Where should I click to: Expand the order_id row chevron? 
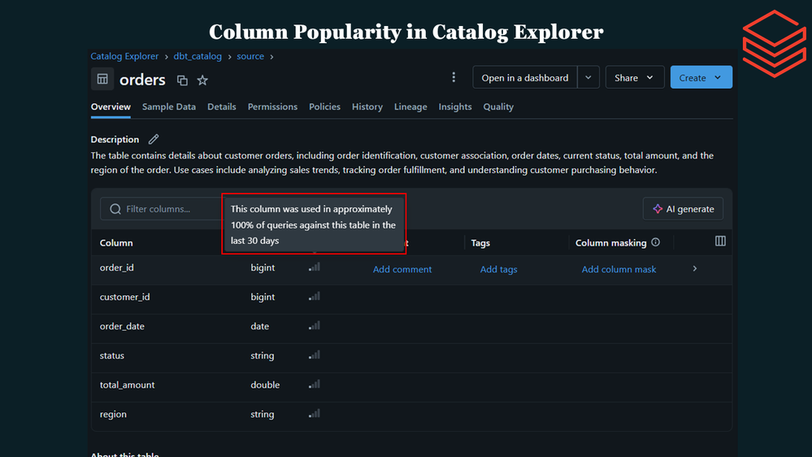[695, 268]
